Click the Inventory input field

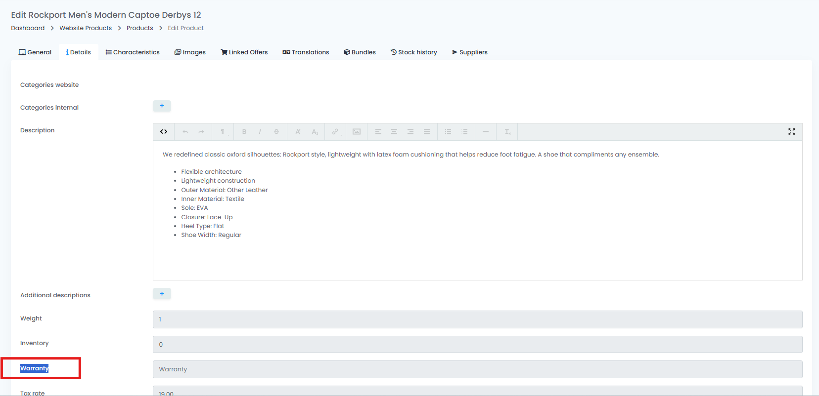[477, 345]
